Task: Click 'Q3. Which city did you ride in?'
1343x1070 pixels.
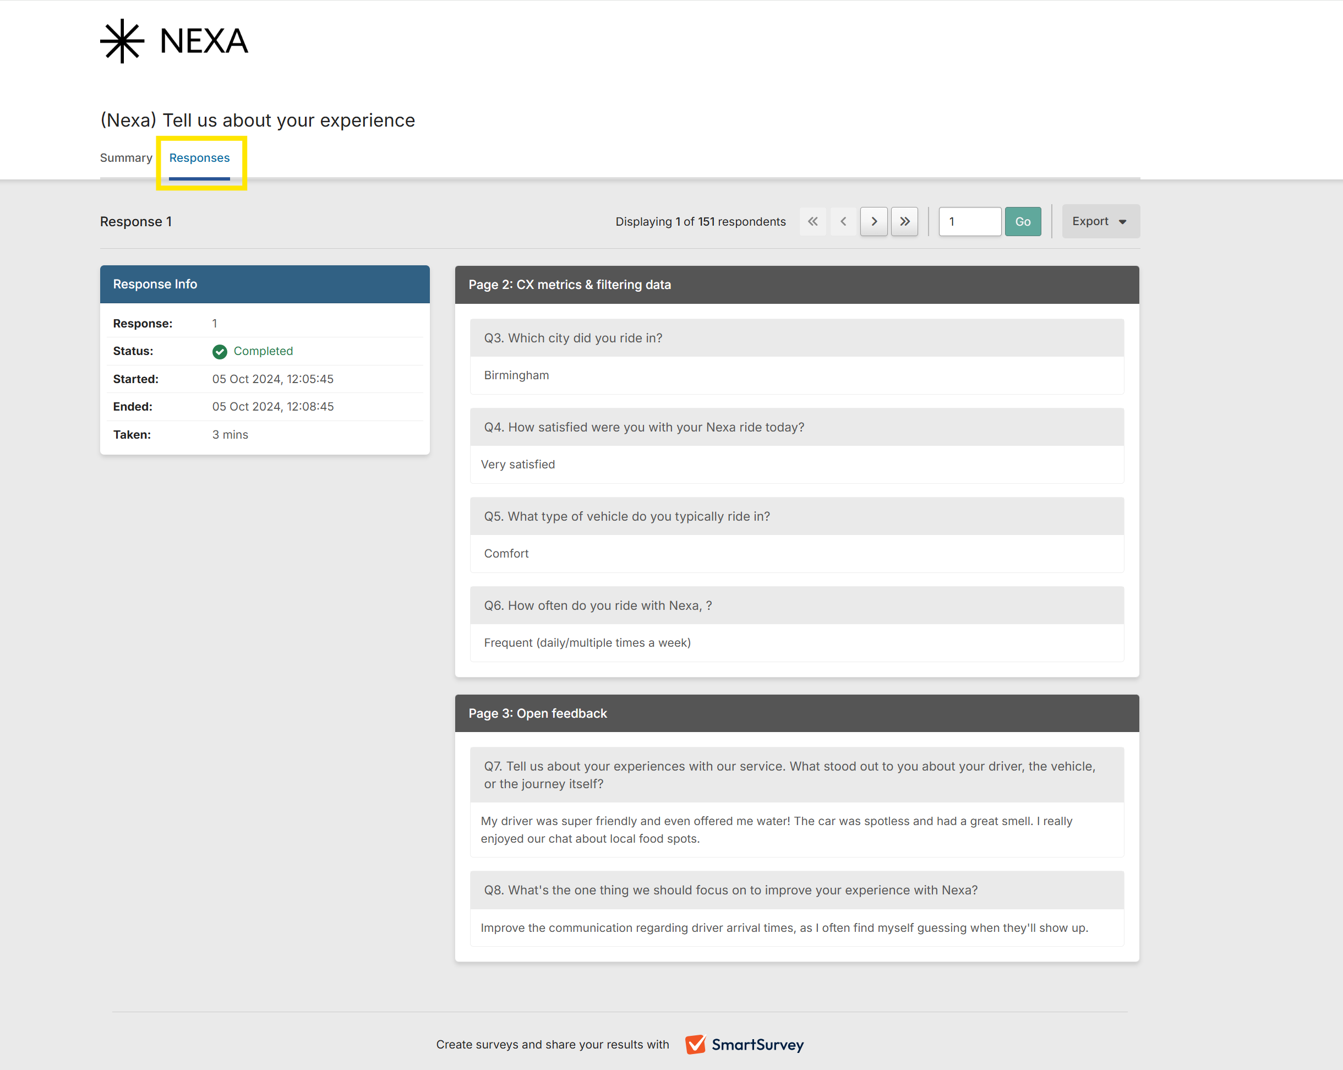Action: click(x=573, y=337)
